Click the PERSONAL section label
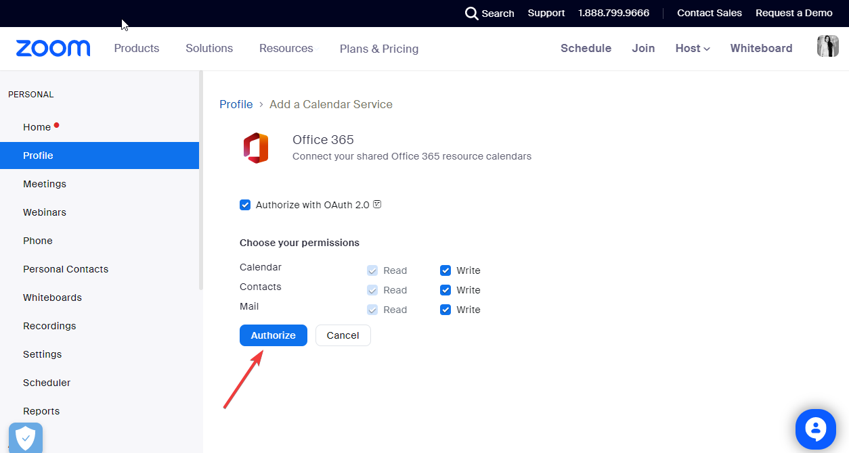The image size is (849, 453). (x=31, y=95)
